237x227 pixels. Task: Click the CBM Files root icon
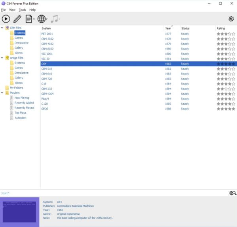(7, 28)
